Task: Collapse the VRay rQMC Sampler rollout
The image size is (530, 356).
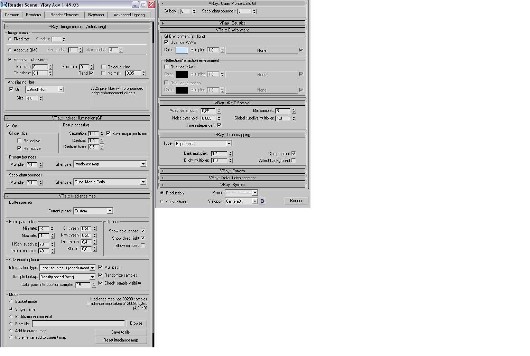Action: tap(232, 103)
